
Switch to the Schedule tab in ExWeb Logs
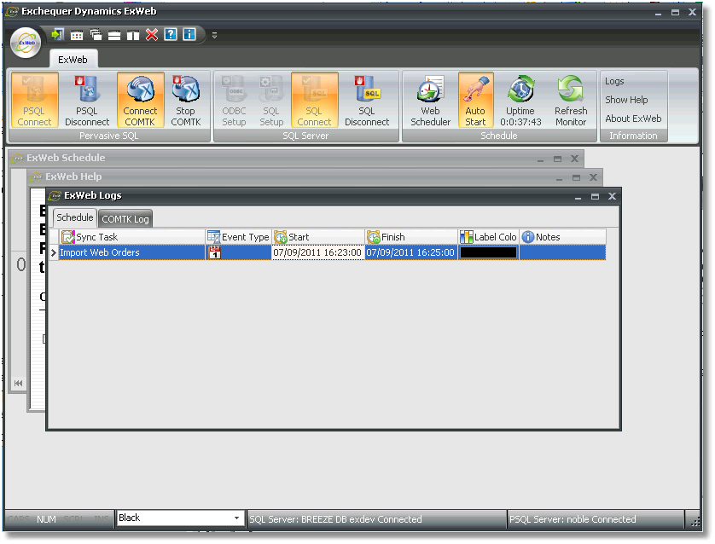74,217
